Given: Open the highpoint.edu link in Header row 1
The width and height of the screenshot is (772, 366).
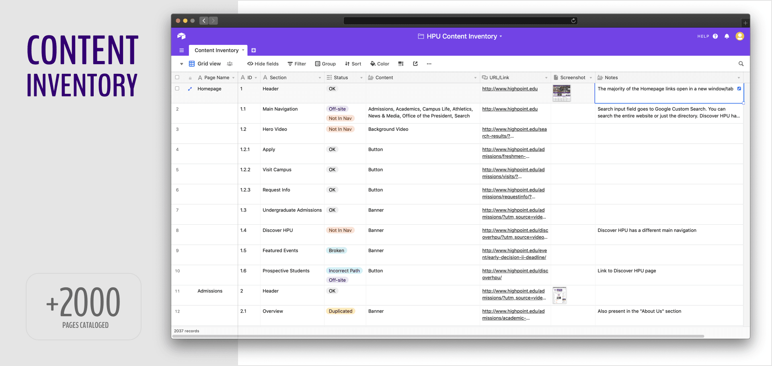Looking at the screenshot, I should pyautogui.click(x=510, y=89).
